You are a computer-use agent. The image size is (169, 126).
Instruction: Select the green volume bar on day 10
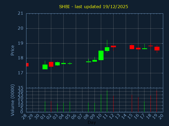click(x=101, y=103)
